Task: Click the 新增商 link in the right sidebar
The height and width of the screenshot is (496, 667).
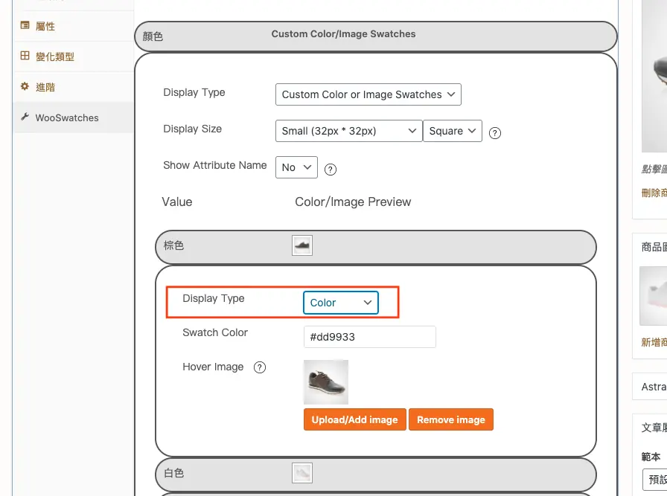Action: (x=654, y=342)
